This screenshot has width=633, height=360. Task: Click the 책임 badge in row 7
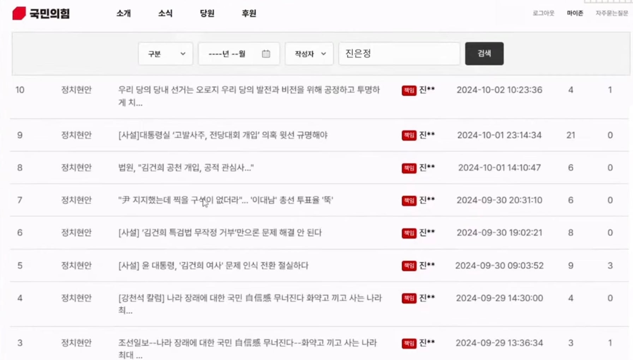(409, 200)
